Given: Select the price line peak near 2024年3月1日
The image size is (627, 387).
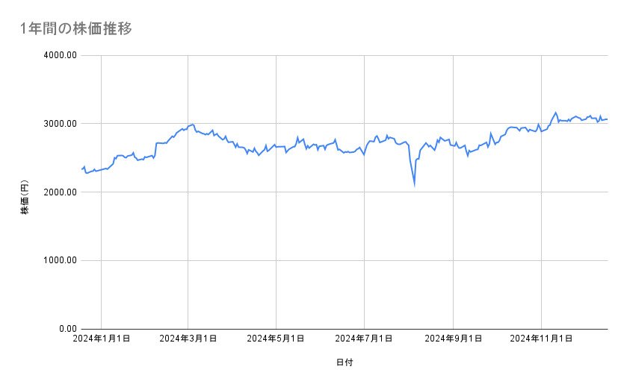Looking at the screenshot, I should 193,125.
